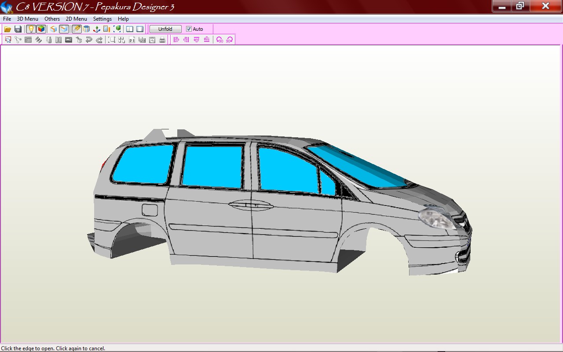Toggle the colored cube texture icon

[41, 29]
